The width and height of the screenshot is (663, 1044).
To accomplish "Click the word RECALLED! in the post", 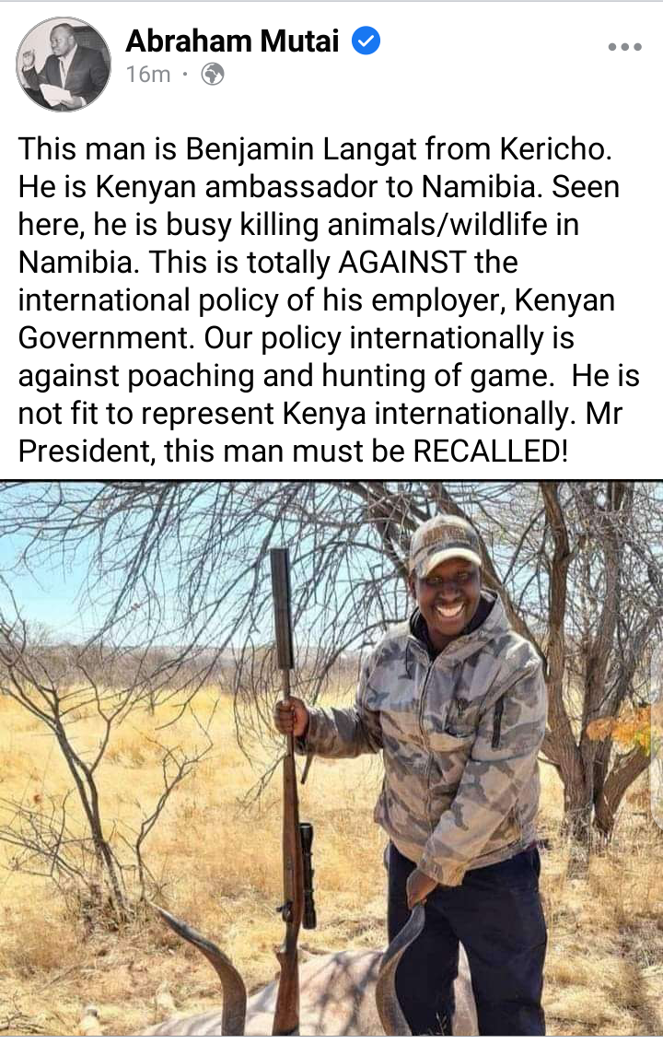I will (491, 452).
